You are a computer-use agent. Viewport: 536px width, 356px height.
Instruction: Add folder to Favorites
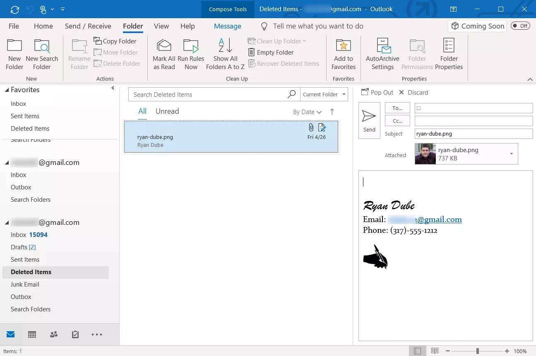click(x=344, y=55)
